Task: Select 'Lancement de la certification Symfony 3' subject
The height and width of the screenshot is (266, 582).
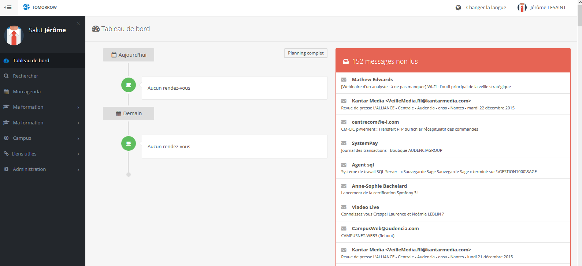Action: [380, 193]
